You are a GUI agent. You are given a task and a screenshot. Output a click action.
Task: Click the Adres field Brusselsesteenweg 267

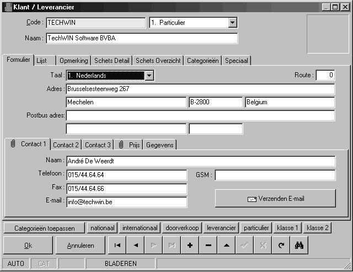click(200, 89)
